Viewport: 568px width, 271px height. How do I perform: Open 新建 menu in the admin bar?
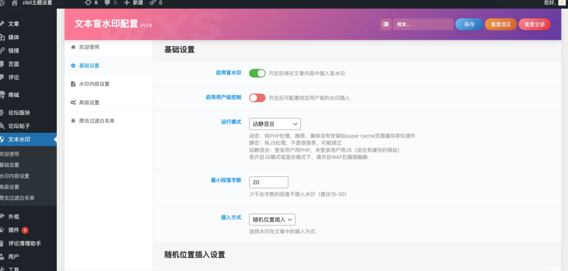[134, 3]
